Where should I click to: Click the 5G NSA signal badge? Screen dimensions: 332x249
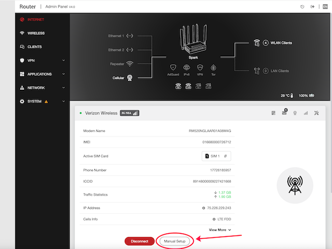coord(130,113)
